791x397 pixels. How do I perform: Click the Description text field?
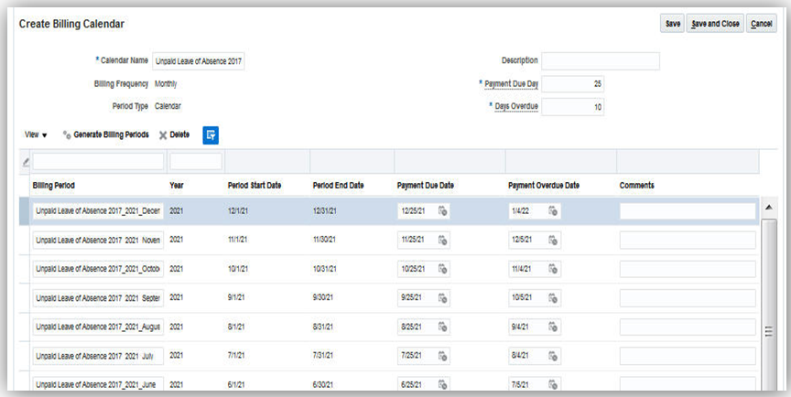tap(601, 61)
